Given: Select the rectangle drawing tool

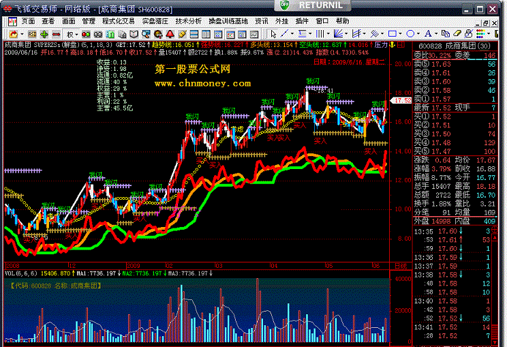Looking at the screenshot, I should (x=393, y=33).
